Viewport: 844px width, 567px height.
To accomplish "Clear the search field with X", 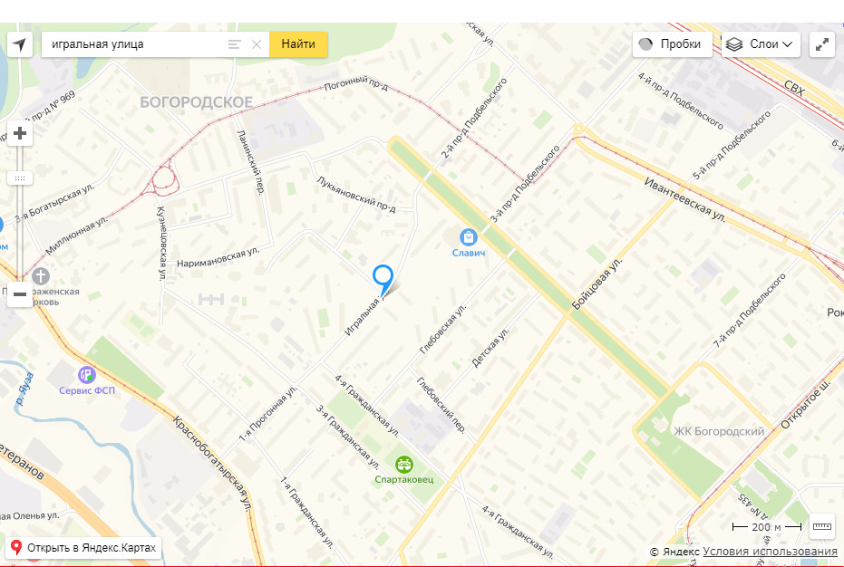I will pos(257,44).
